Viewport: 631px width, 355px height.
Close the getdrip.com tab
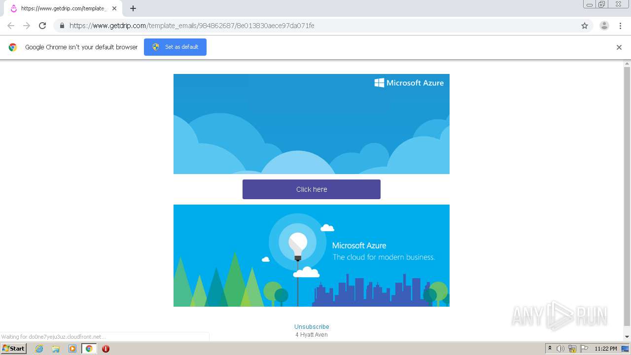coord(114,8)
